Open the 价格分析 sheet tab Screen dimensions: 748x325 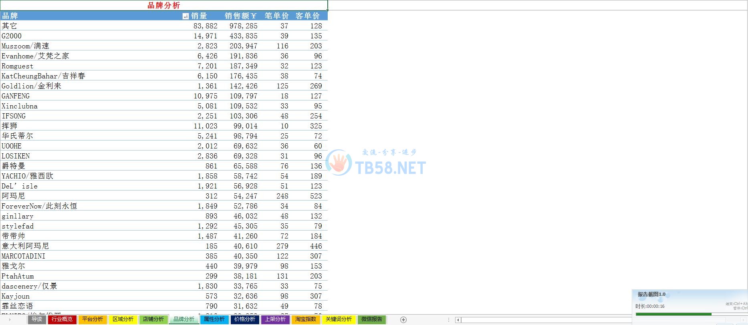click(x=245, y=319)
